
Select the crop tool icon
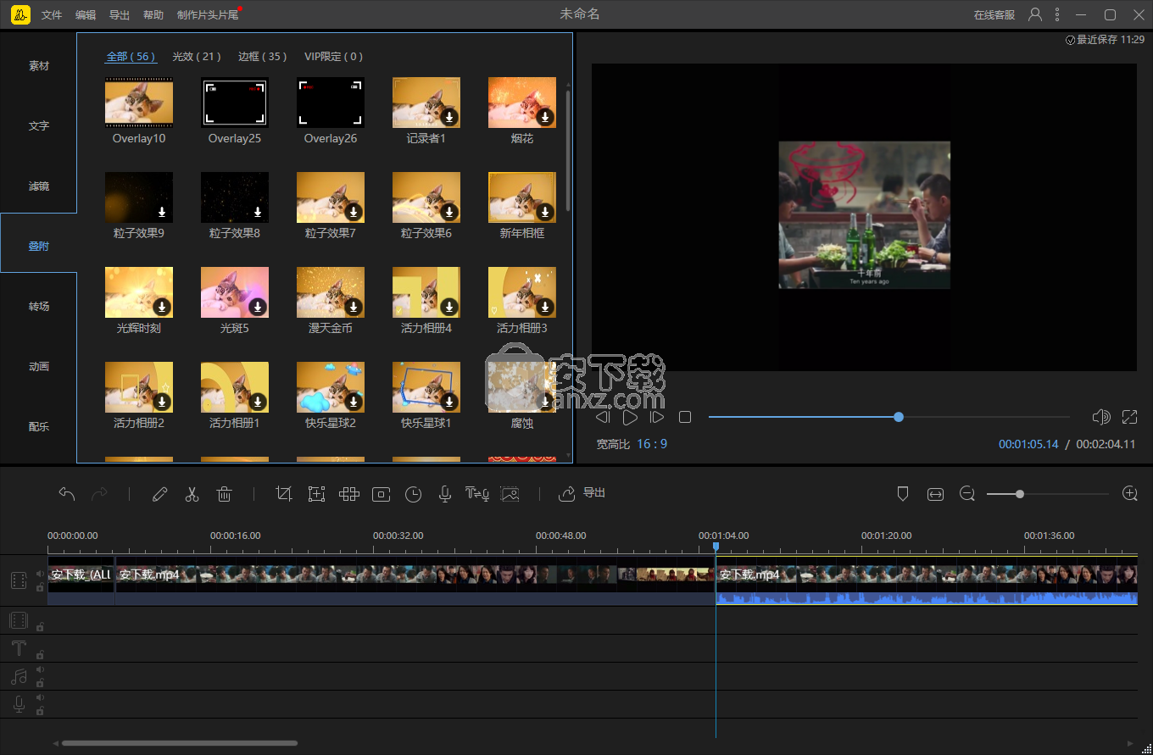pyautogui.click(x=284, y=494)
